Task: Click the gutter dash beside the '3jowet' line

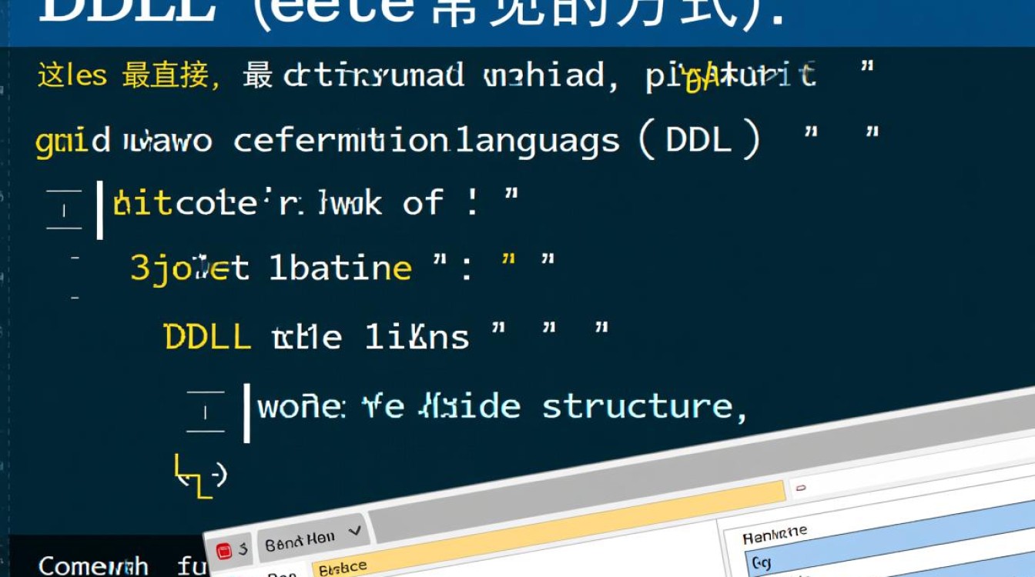Action: (x=75, y=260)
